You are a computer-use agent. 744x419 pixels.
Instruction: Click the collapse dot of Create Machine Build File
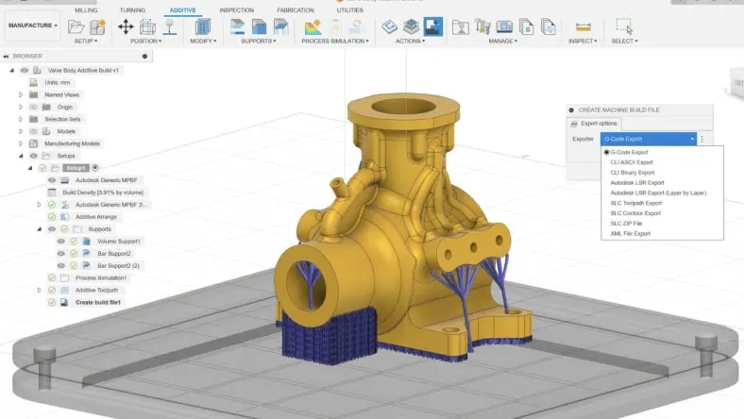coord(571,110)
